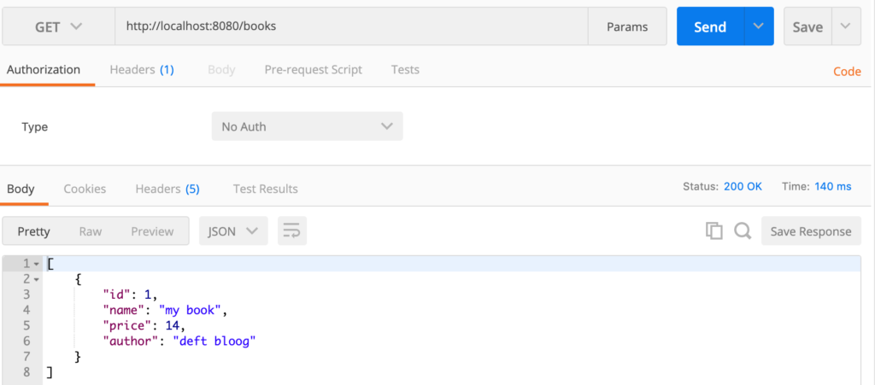This screenshot has height=385, width=875.
Task: Open the GET method dropdown
Action: click(59, 26)
